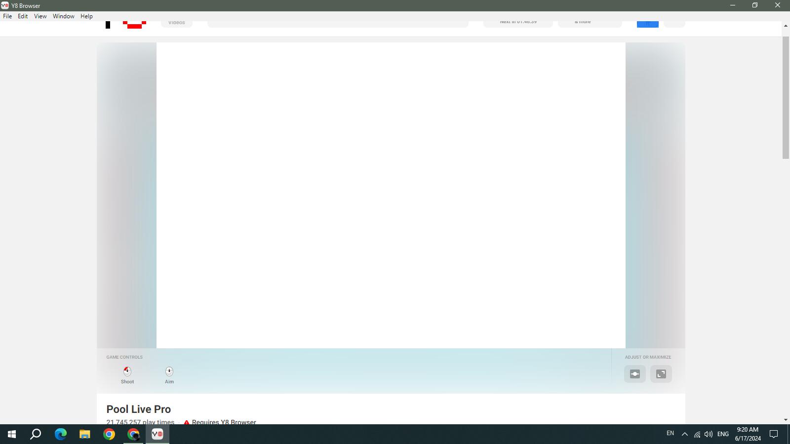Open the Window menu
Image resolution: width=790 pixels, height=444 pixels.
pos(64,16)
